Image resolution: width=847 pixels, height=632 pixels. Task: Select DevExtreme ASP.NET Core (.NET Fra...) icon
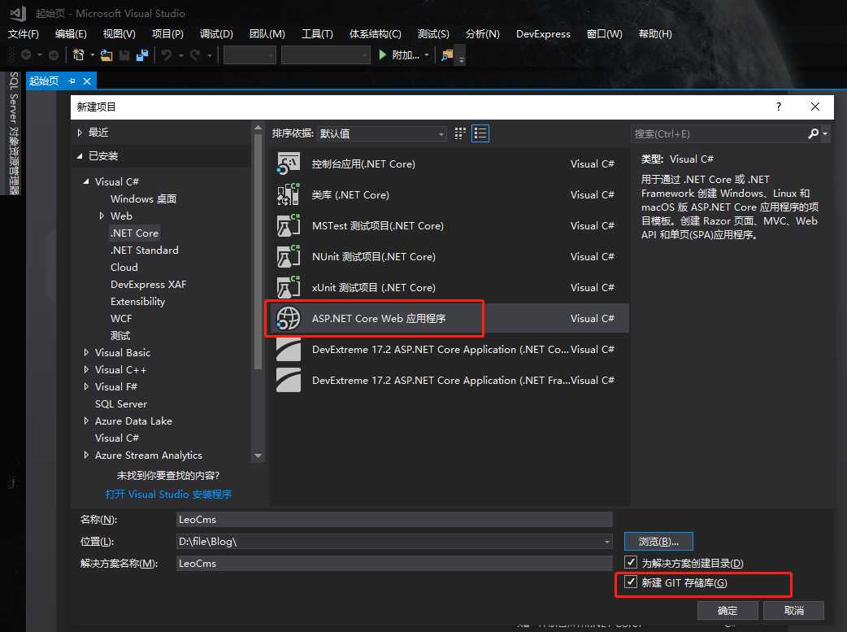coord(289,380)
